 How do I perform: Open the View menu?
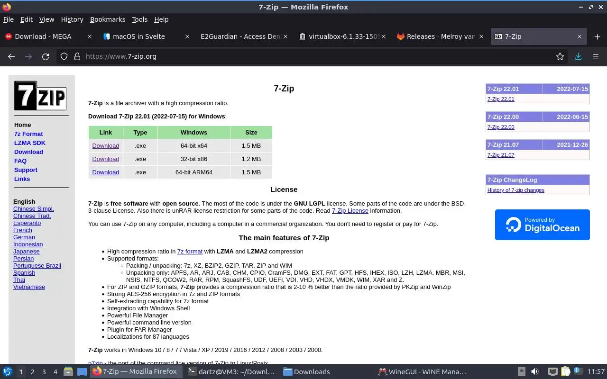click(46, 19)
